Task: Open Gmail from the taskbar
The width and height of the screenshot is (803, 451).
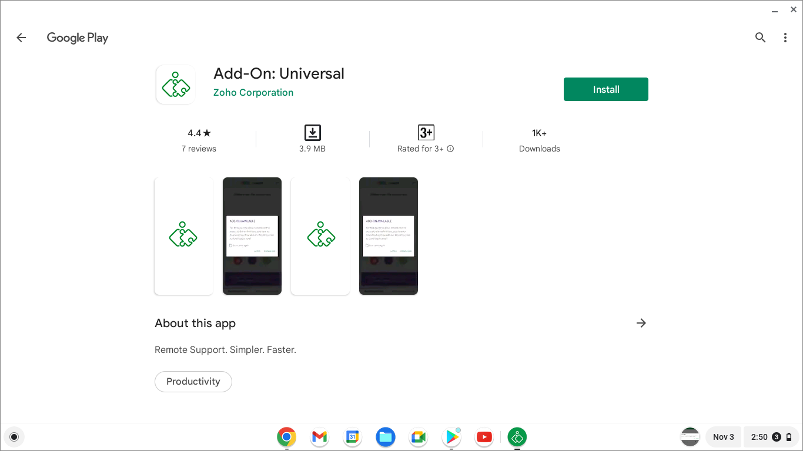Action: pyautogui.click(x=319, y=437)
